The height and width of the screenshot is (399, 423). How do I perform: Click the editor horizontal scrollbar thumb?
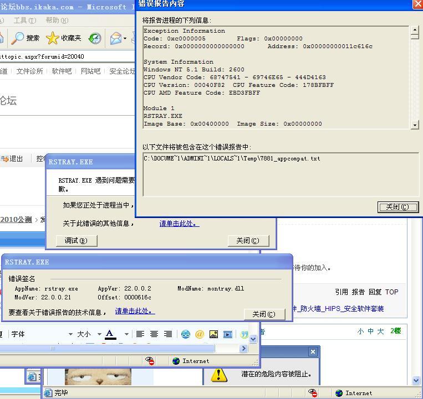[106, 349]
